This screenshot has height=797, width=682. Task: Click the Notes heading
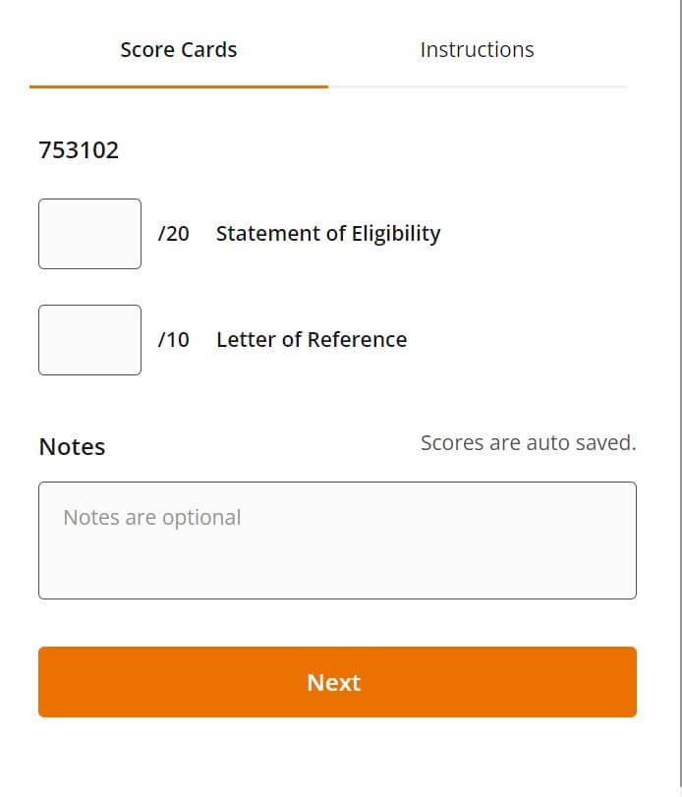pos(72,447)
